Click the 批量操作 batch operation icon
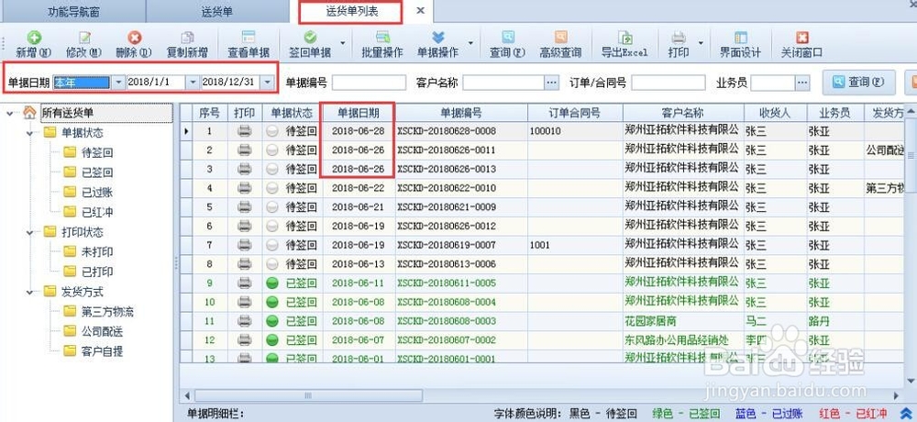This screenshot has height=422, width=917. [x=382, y=38]
